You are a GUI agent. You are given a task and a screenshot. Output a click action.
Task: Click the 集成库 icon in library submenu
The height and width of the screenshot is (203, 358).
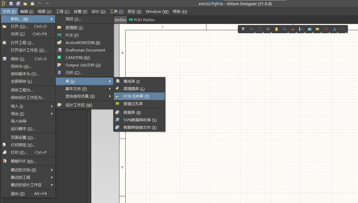click(x=118, y=81)
